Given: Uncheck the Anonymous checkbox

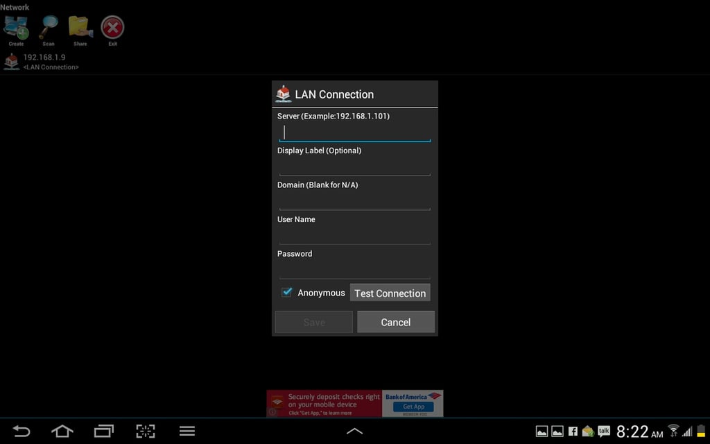Looking at the screenshot, I should click(286, 292).
